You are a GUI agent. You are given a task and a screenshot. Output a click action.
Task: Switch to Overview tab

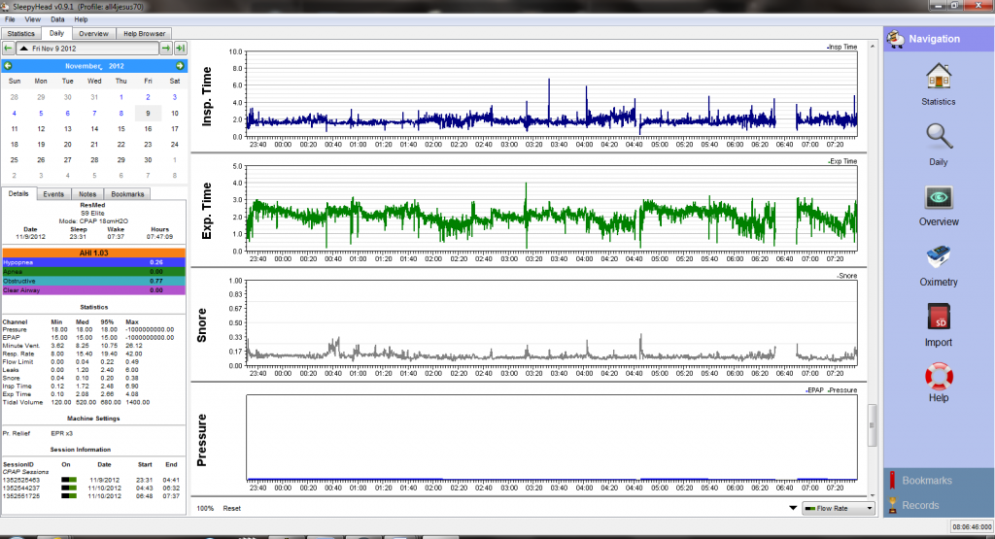[94, 34]
